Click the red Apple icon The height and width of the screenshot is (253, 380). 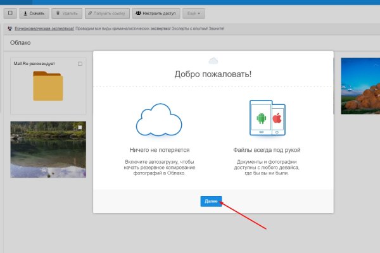(276, 118)
